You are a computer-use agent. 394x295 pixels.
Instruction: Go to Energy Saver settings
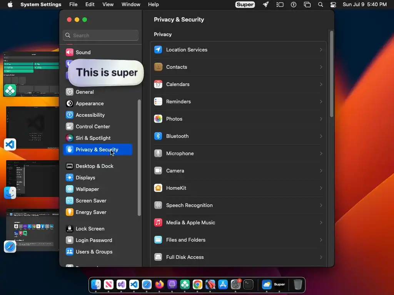pyautogui.click(x=97, y=212)
